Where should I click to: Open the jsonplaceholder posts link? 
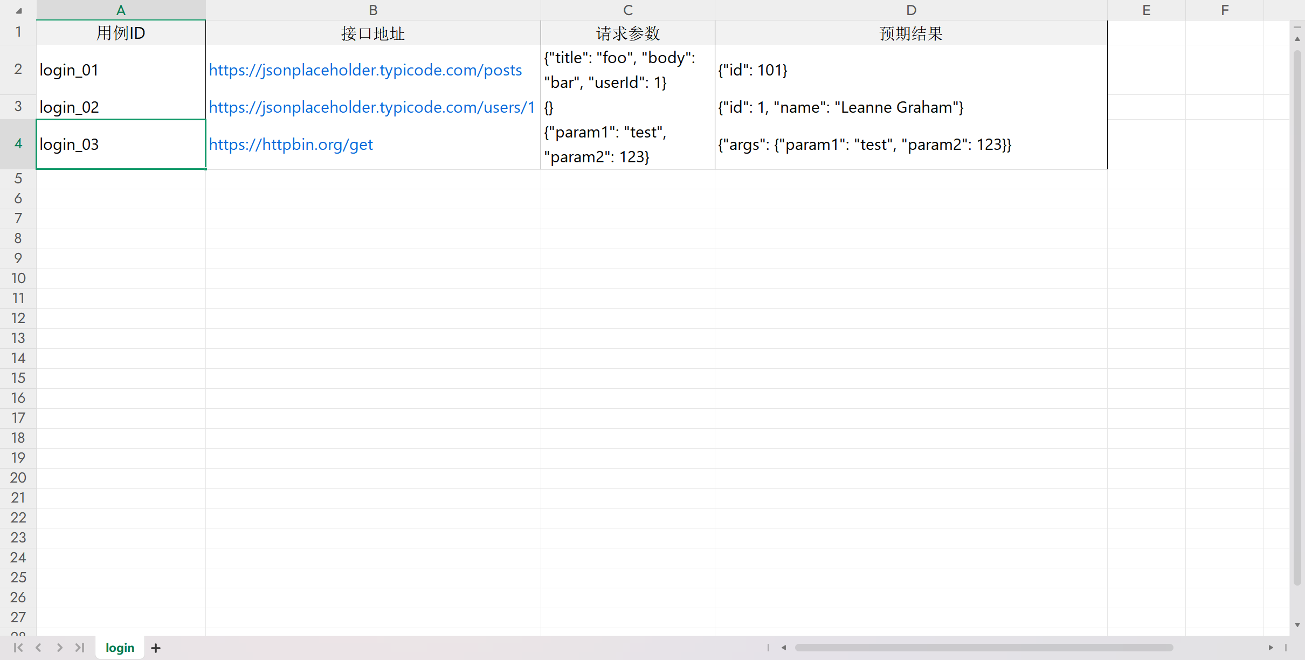[x=365, y=70]
